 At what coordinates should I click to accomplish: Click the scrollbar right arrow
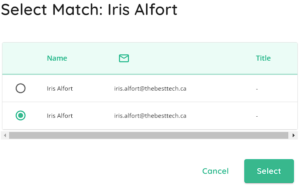tap(293, 135)
